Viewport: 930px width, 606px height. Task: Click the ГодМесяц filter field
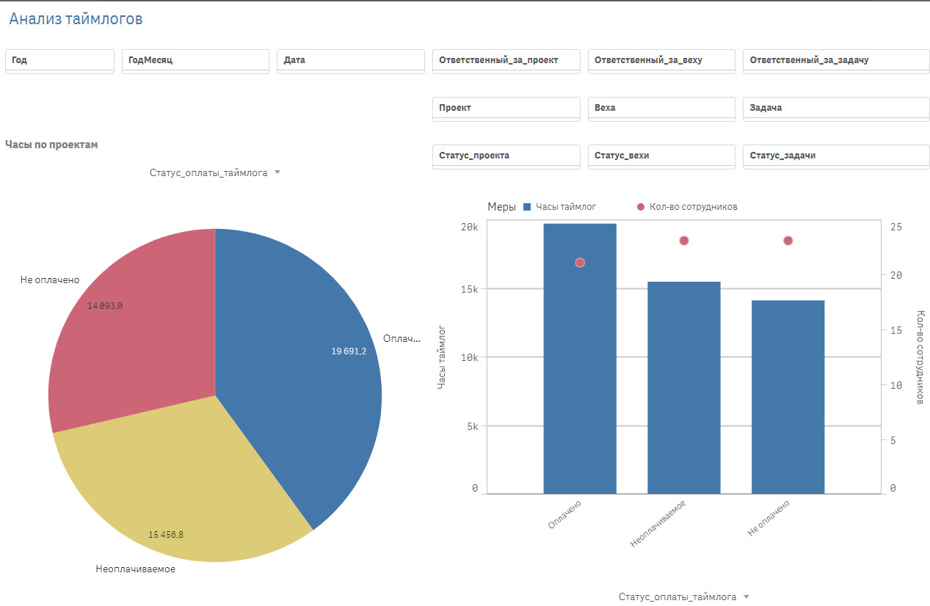195,61
